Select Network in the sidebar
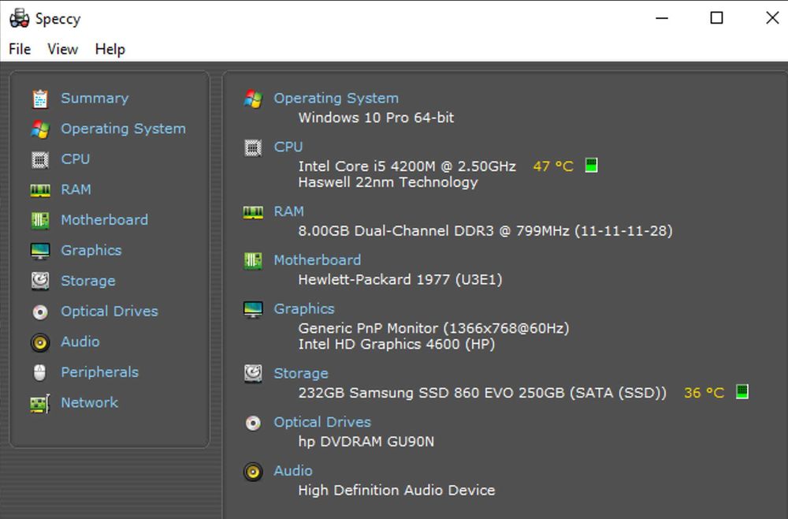This screenshot has height=519, width=788. tap(90, 403)
